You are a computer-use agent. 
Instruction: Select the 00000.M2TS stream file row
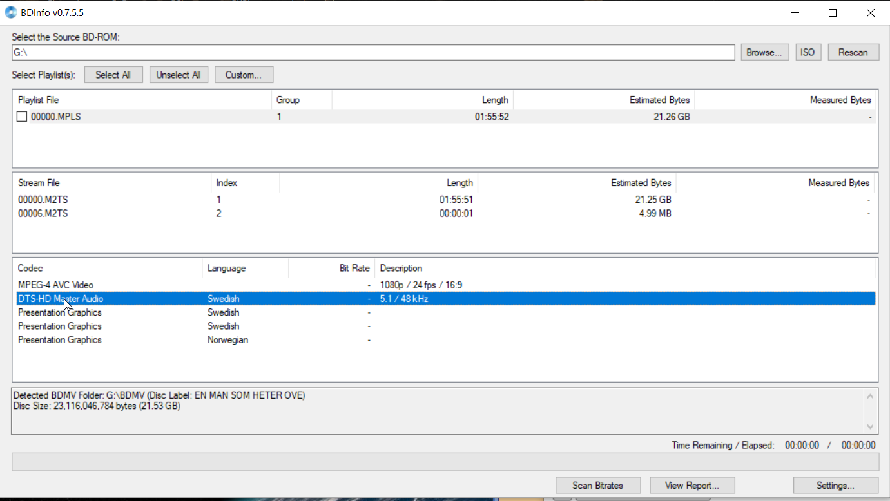click(x=444, y=200)
